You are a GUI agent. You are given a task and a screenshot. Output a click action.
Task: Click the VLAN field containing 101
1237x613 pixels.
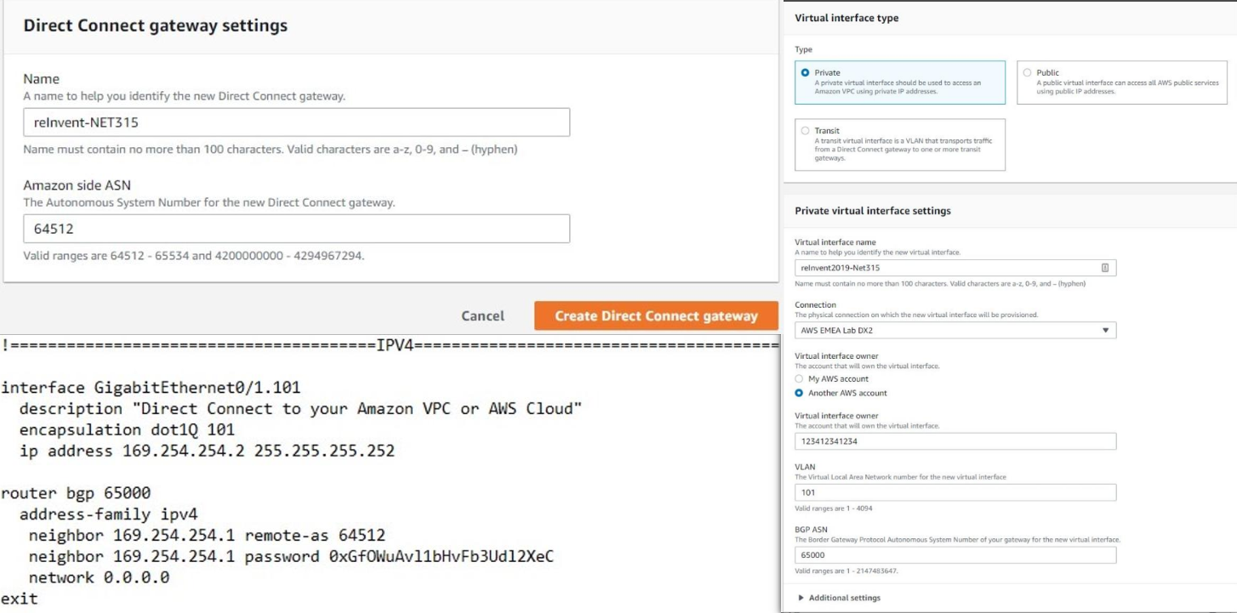pyautogui.click(x=955, y=492)
